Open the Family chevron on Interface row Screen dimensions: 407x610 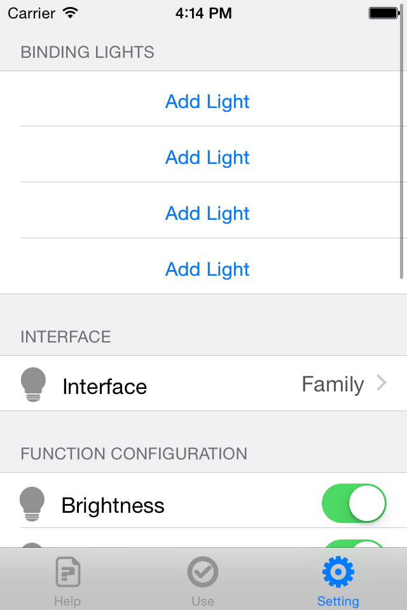[x=382, y=383]
